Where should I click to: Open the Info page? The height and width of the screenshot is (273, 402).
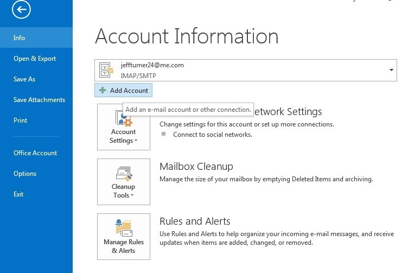tap(36, 37)
